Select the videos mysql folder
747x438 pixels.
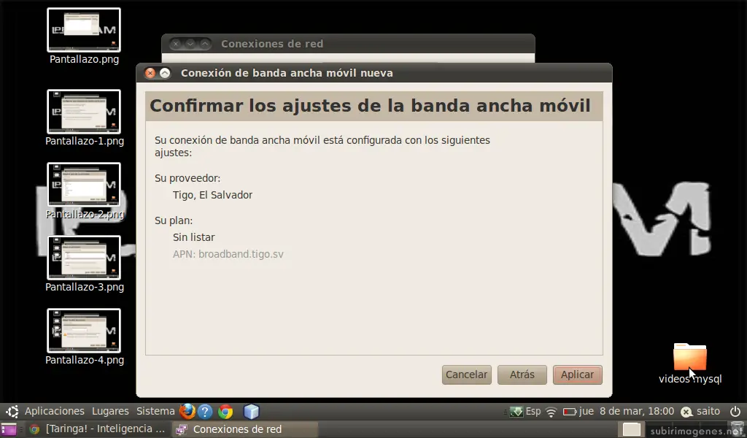pos(690,363)
